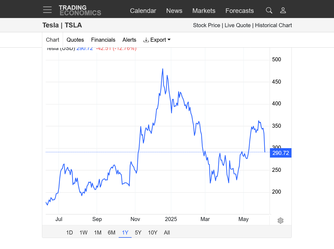This screenshot has width=334, height=249.
Task: Choose the 6M chart range
Action: 111,233
